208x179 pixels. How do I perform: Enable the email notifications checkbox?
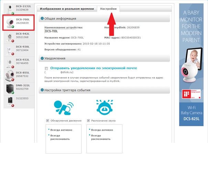point(46,69)
